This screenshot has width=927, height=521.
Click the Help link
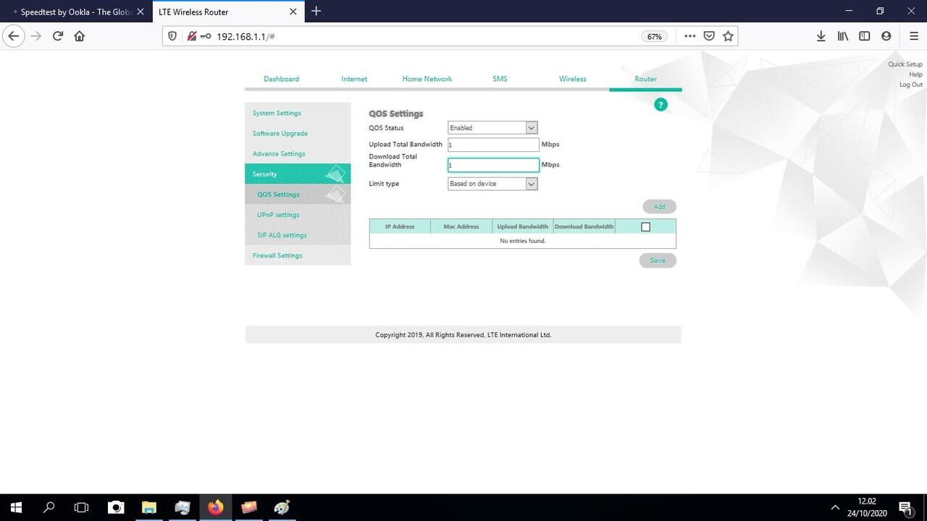(915, 75)
